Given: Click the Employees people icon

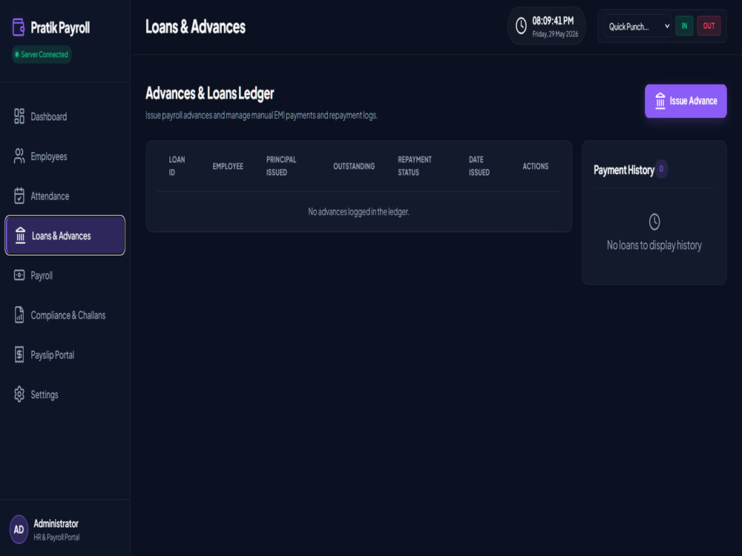Looking at the screenshot, I should [x=19, y=156].
